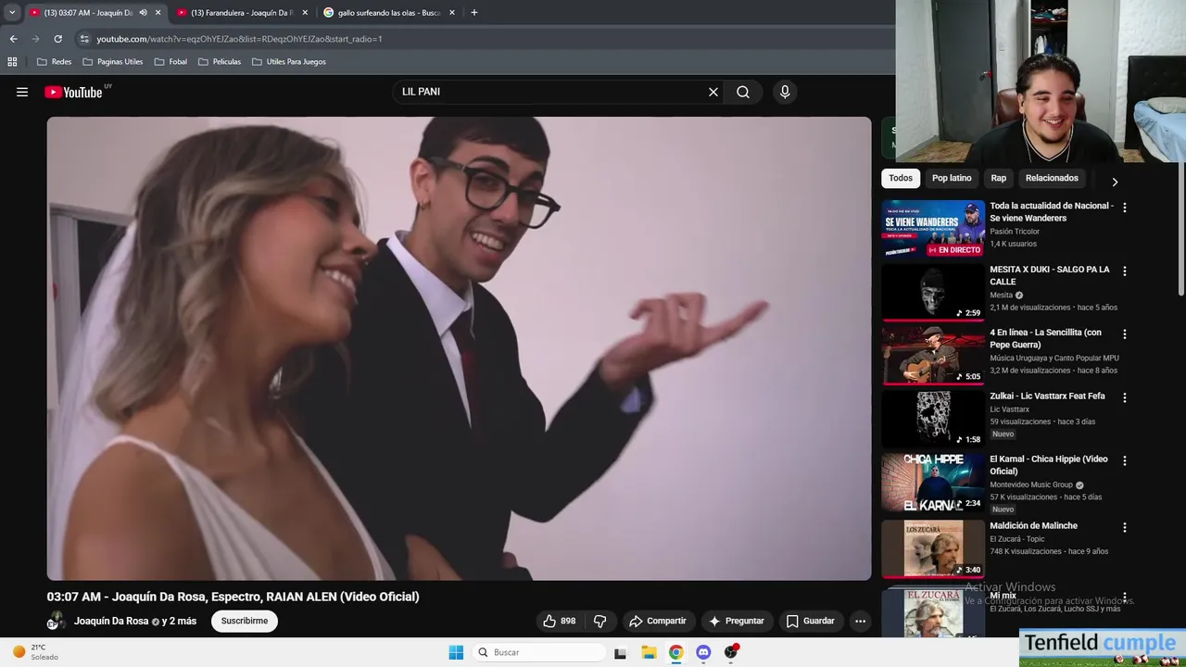Dislike the video with the thumbs down
Screen dimensions: 1186x667
[x=599, y=621]
